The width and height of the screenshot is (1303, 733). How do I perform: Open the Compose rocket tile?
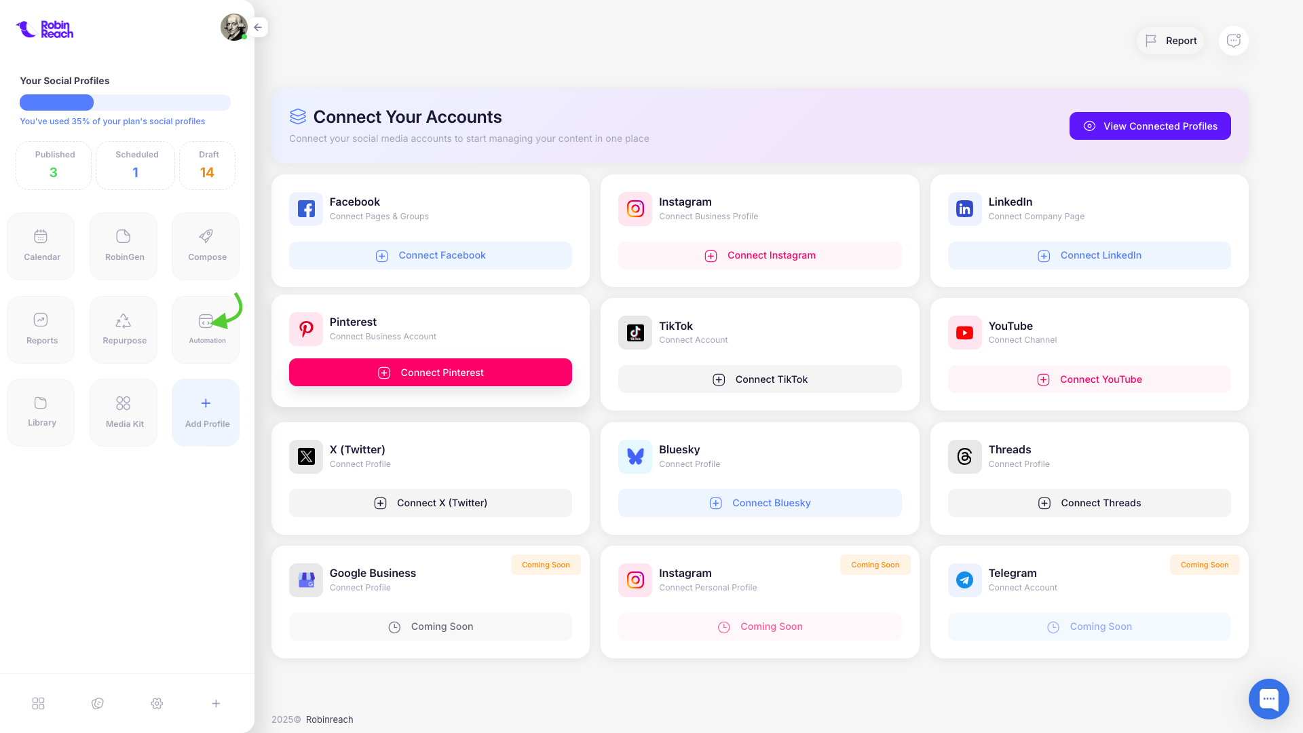tap(206, 246)
